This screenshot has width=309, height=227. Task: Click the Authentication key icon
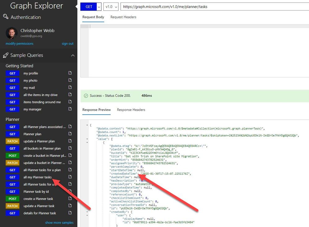(x=6, y=17)
